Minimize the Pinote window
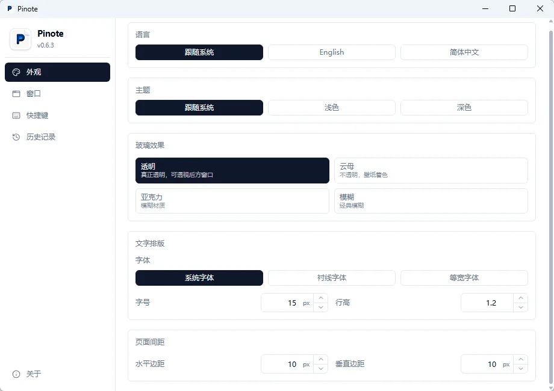 (x=485, y=8)
